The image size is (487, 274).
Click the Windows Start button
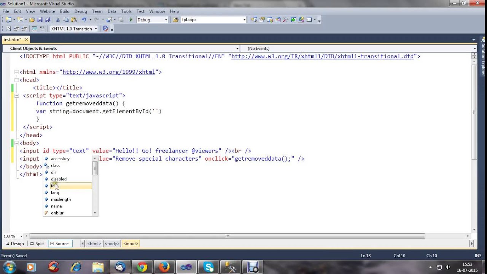[x=9, y=267]
